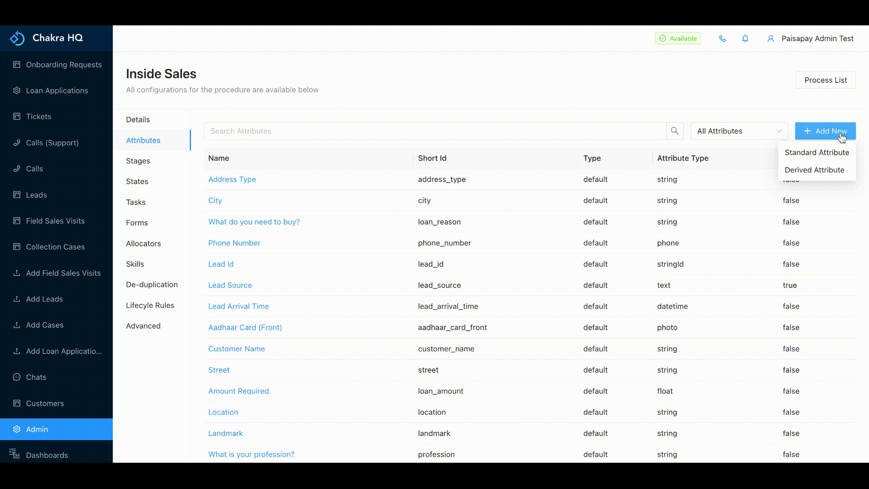Click the Available status indicator
869x489 pixels.
click(678, 38)
